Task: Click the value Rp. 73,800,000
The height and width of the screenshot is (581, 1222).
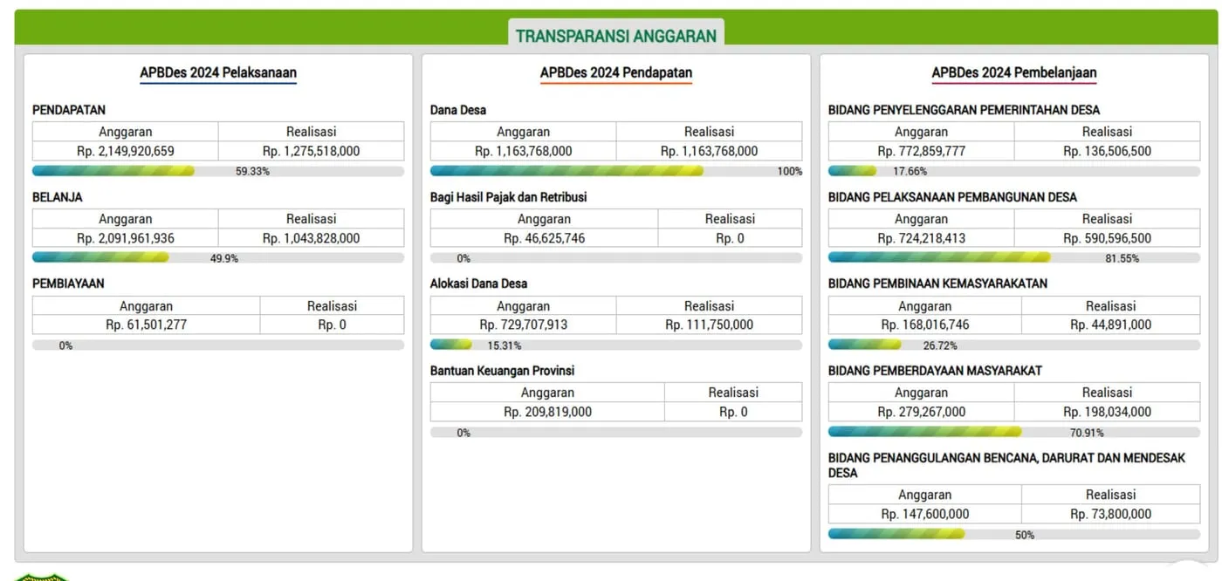Action: [1111, 514]
